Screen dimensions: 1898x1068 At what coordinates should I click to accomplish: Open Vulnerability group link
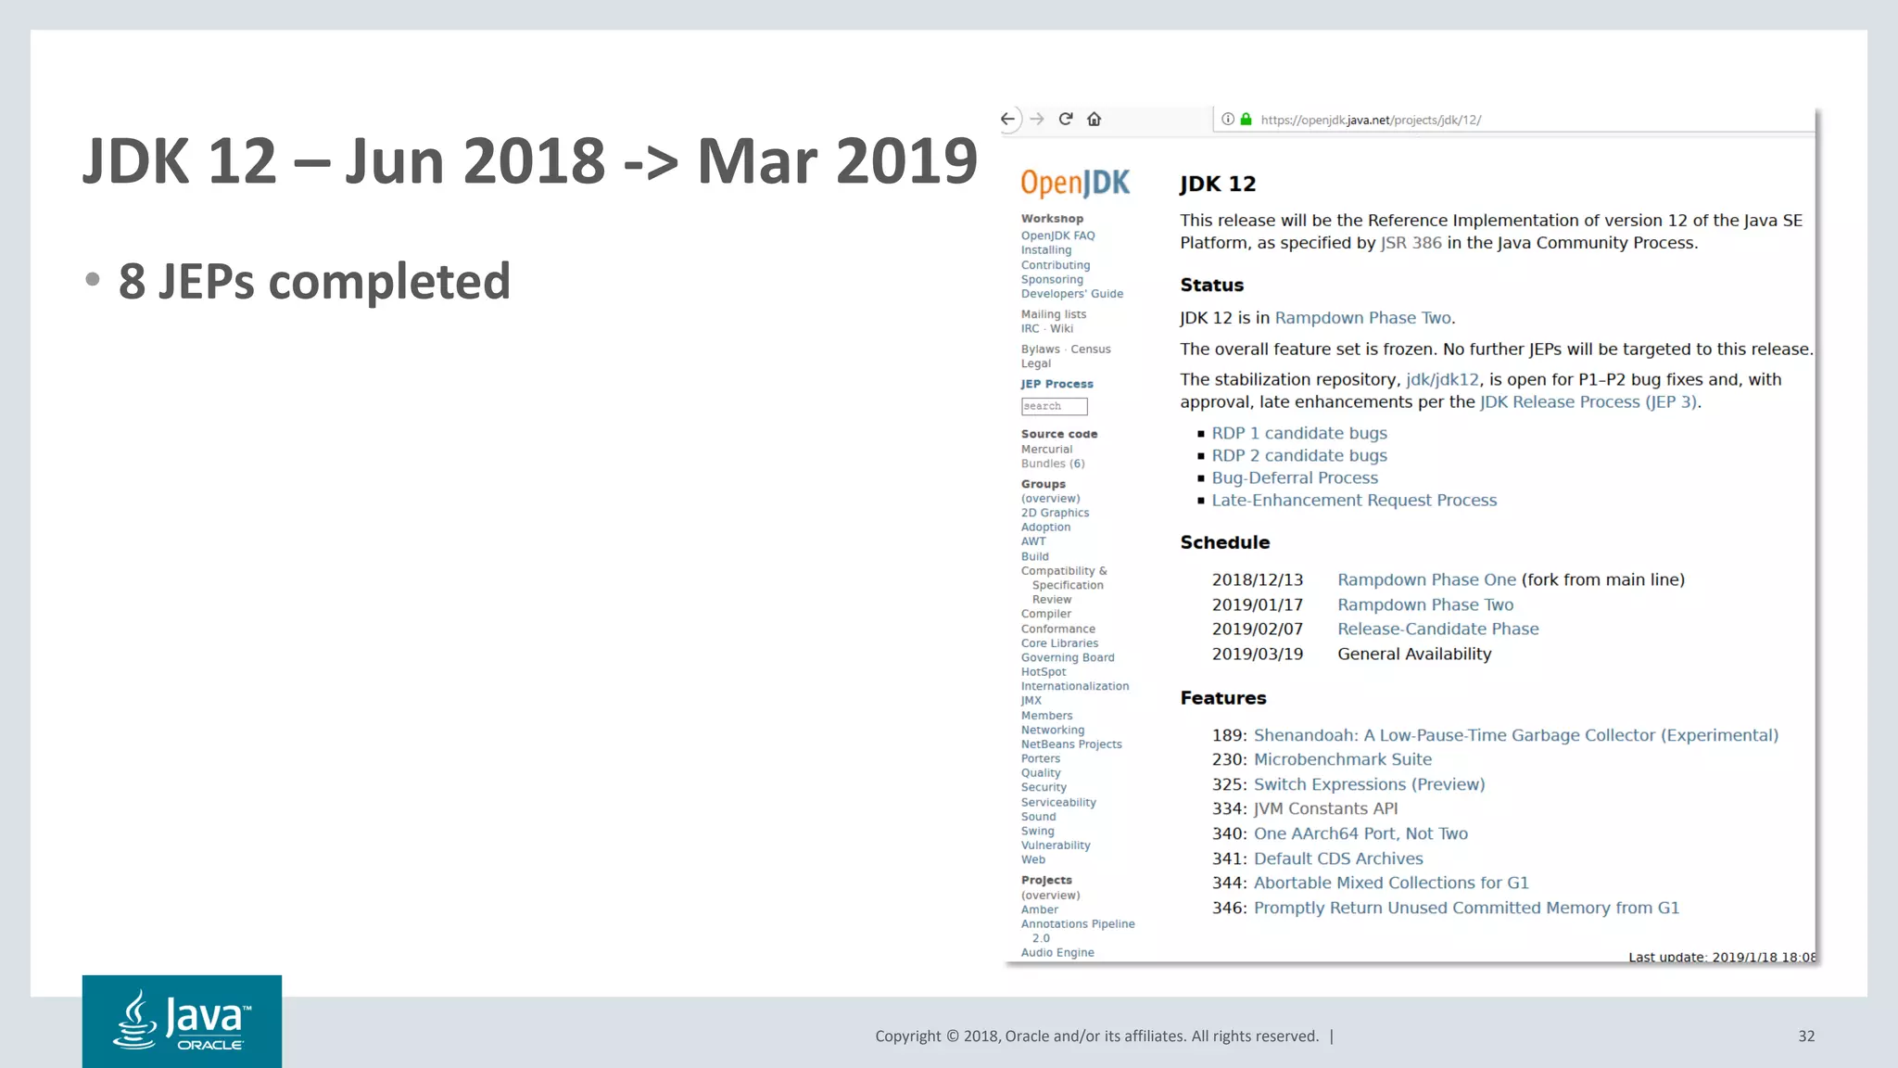pyautogui.click(x=1056, y=845)
